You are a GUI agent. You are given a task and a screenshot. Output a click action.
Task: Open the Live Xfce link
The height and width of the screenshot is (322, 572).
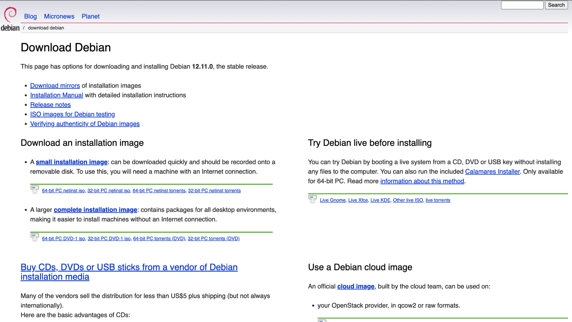pos(358,200)
